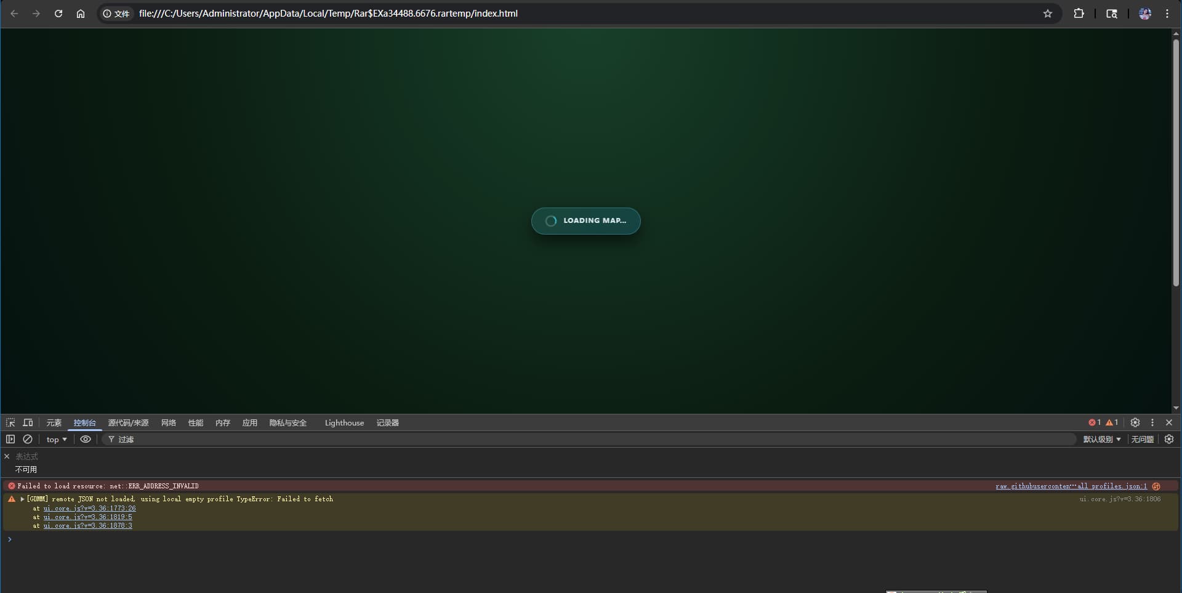Open the top JavaScript context dropdown
1182x593 pixels.
tap(57, 439)
